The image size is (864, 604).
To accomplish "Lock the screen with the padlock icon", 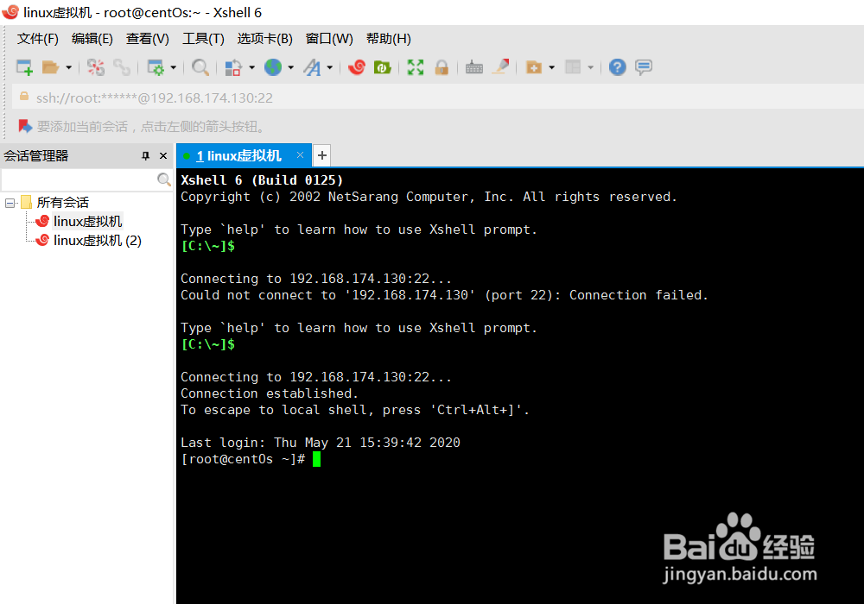I will [442, 67].
